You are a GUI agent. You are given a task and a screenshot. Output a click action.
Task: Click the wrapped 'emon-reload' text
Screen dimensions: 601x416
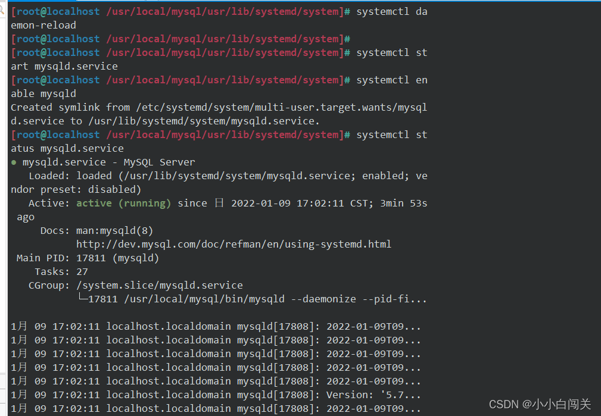(x=43, y=25)
